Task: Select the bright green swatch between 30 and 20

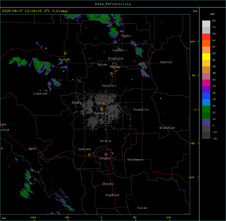Action: click(x=206, y=109)
